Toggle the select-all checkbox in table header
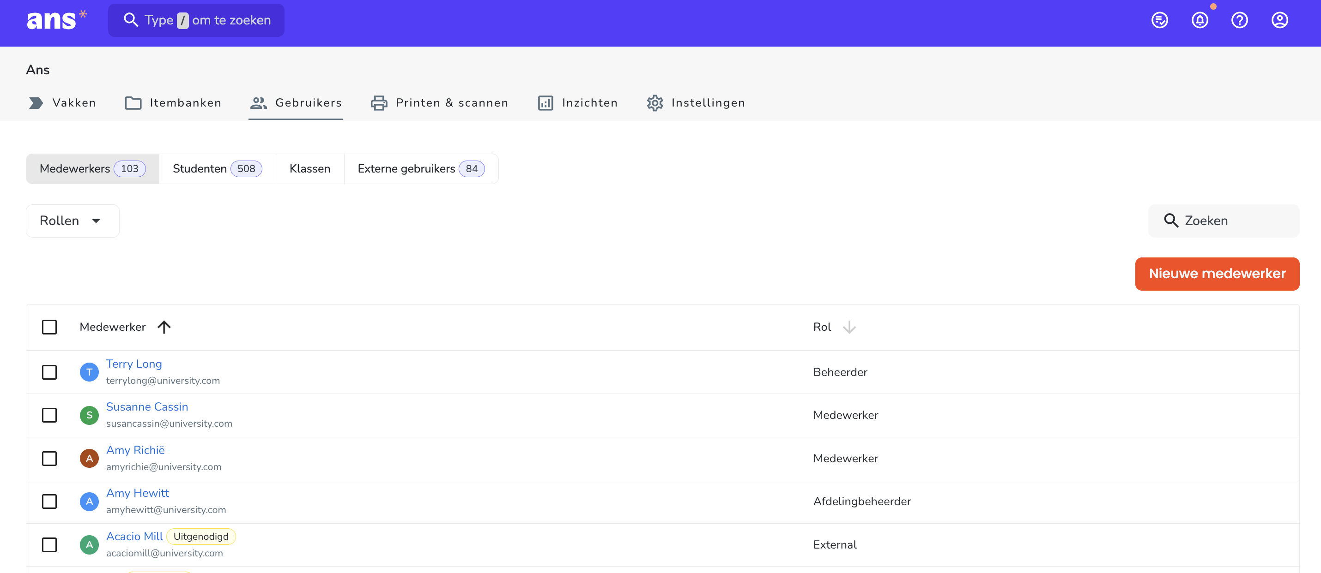1321x573 pixels. point(49,327)
